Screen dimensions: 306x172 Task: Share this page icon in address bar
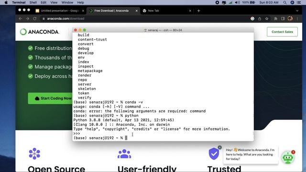point(260,19)
